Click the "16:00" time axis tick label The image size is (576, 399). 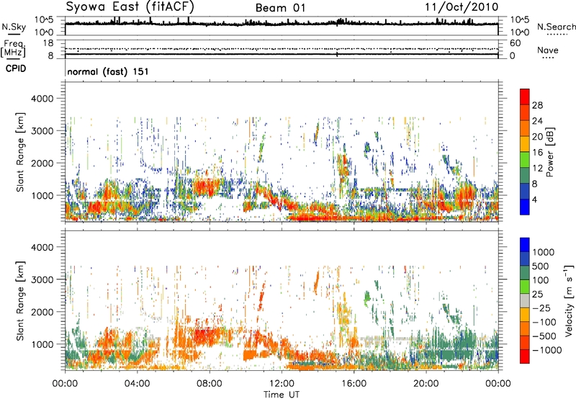(x=354, y=384)
